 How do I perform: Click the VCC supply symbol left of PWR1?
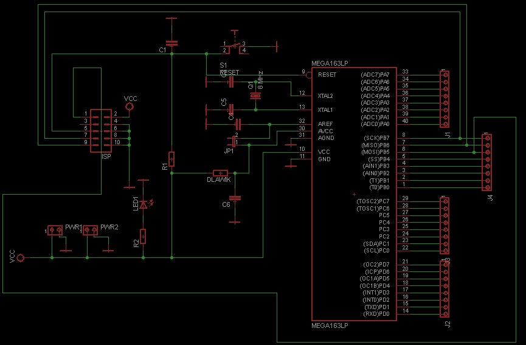click(x=21, y=258)
